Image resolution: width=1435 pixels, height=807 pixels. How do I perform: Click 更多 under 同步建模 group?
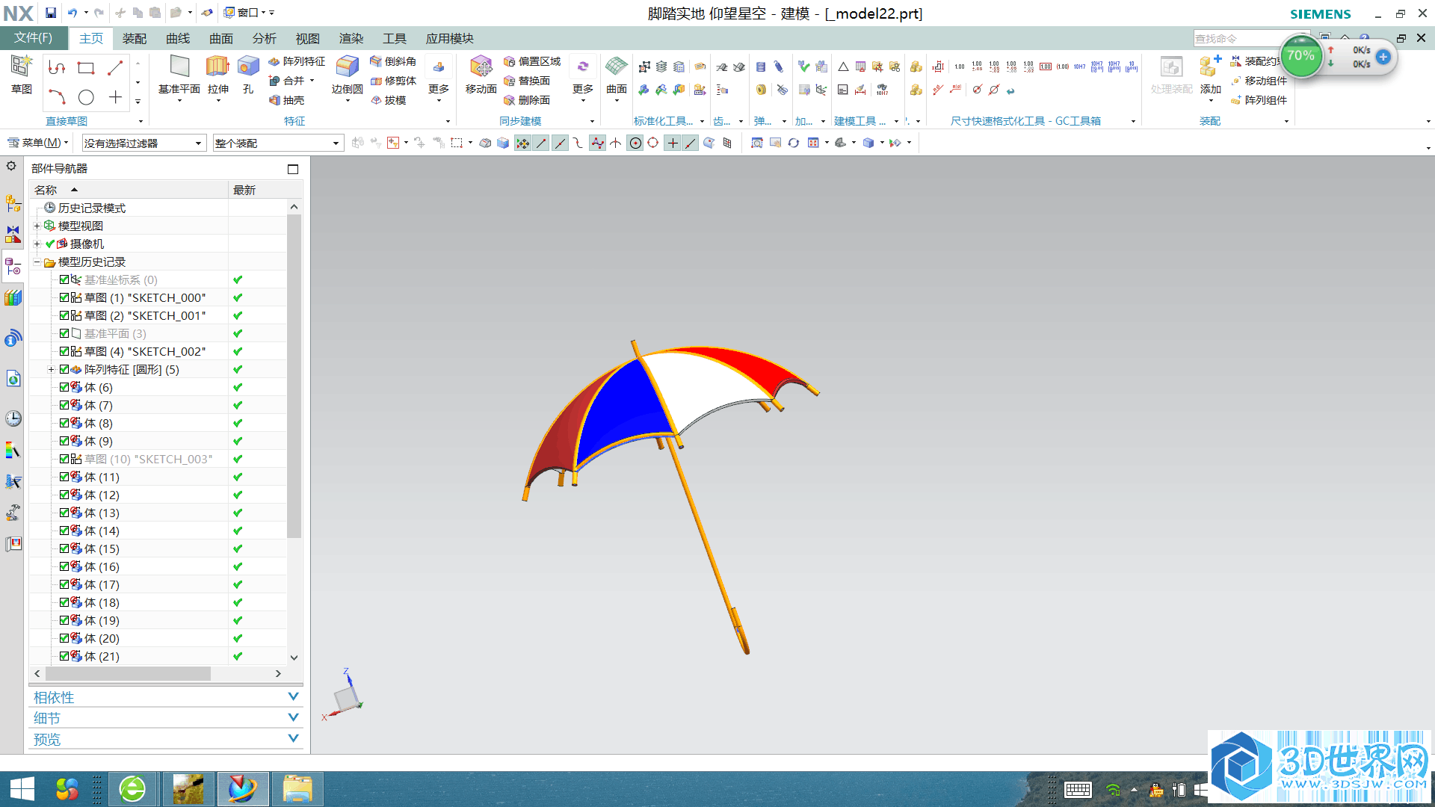click(582, 78)
